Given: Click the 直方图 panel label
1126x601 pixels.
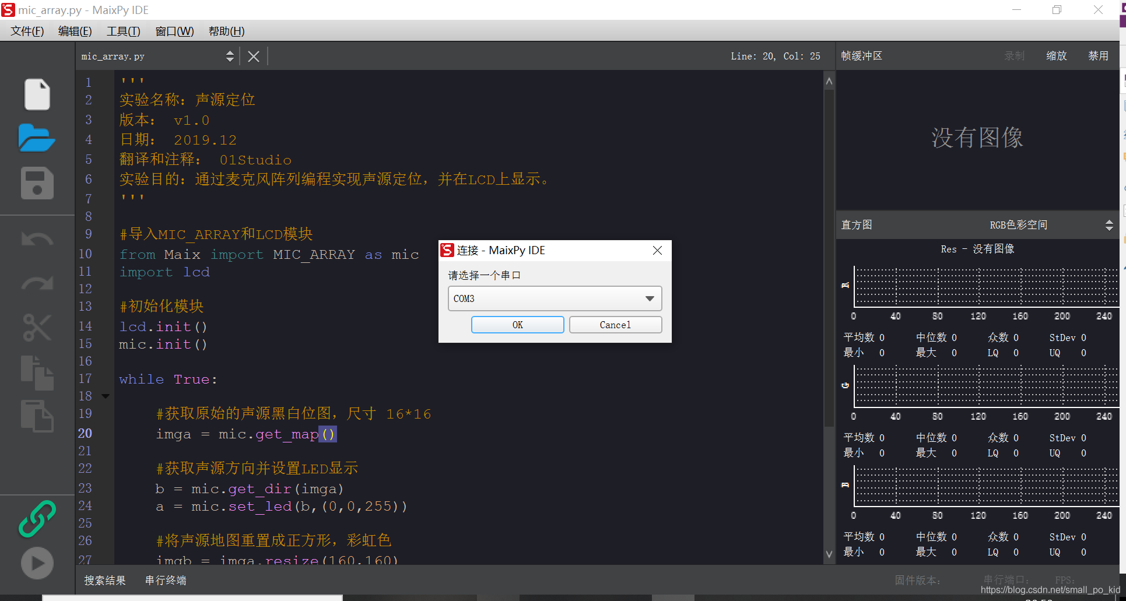Looking at the screenshot, I should pyautogui.click(x=857, y=225).
